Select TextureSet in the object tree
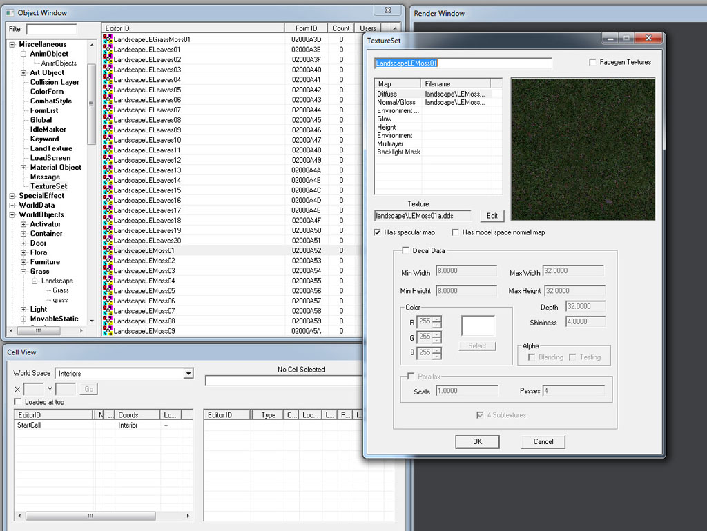This screenshot has width=707, height=531. 48,186
